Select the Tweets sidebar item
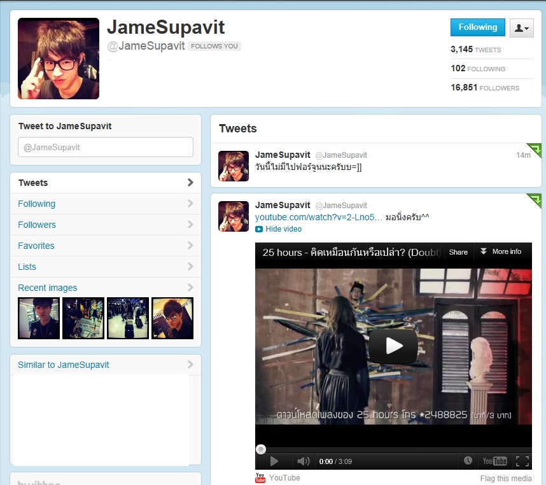546x485 pixels. (x=106, y=183)
